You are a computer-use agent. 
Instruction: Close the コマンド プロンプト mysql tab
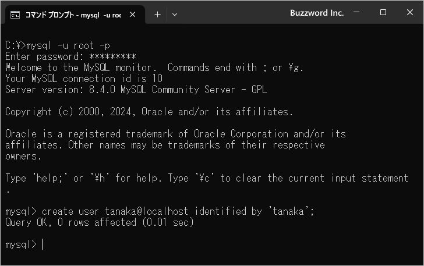pos(133,15)
